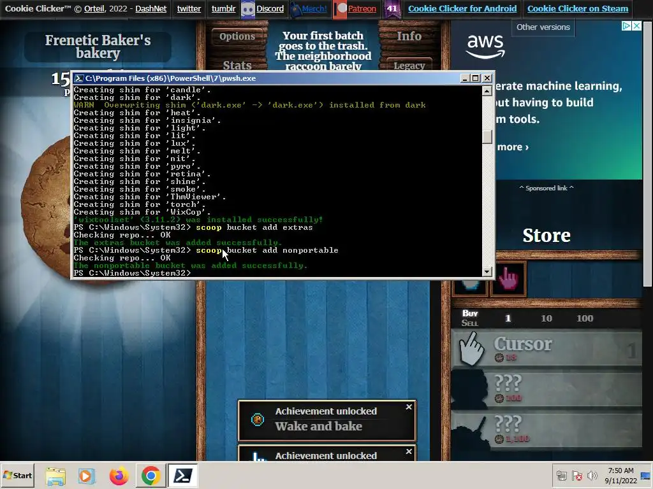Switch to Chrome in the taskbar
The height and width of the screenshot is (489, 653).
click(x=150, y=475)
